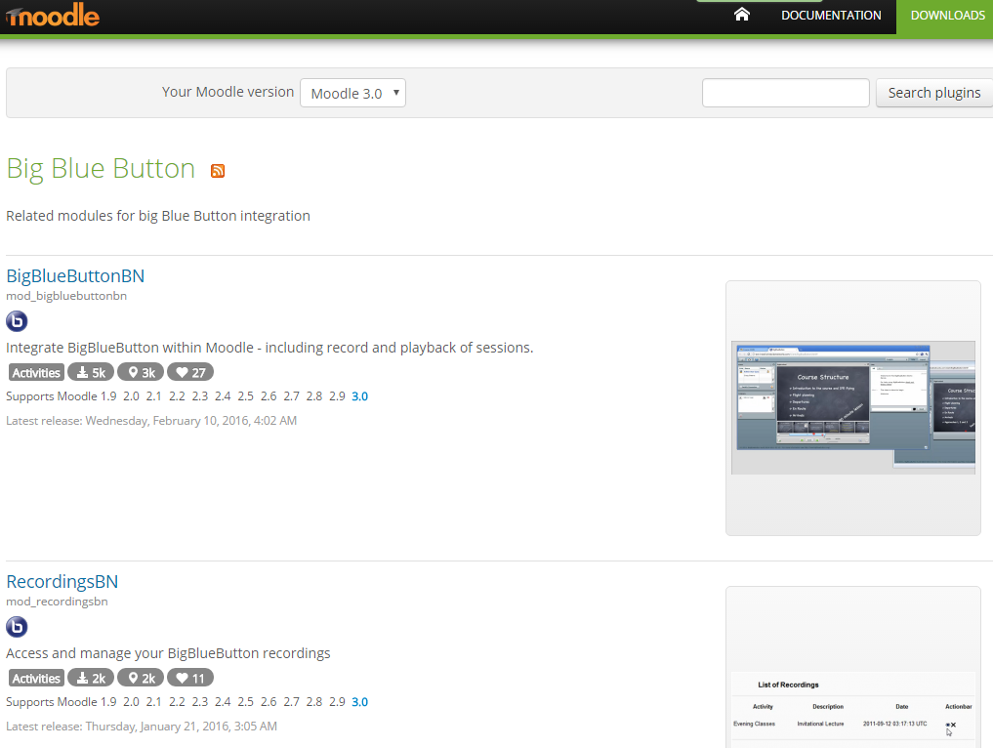
Task: Click the search plugins text field
Action: (785, 93)
